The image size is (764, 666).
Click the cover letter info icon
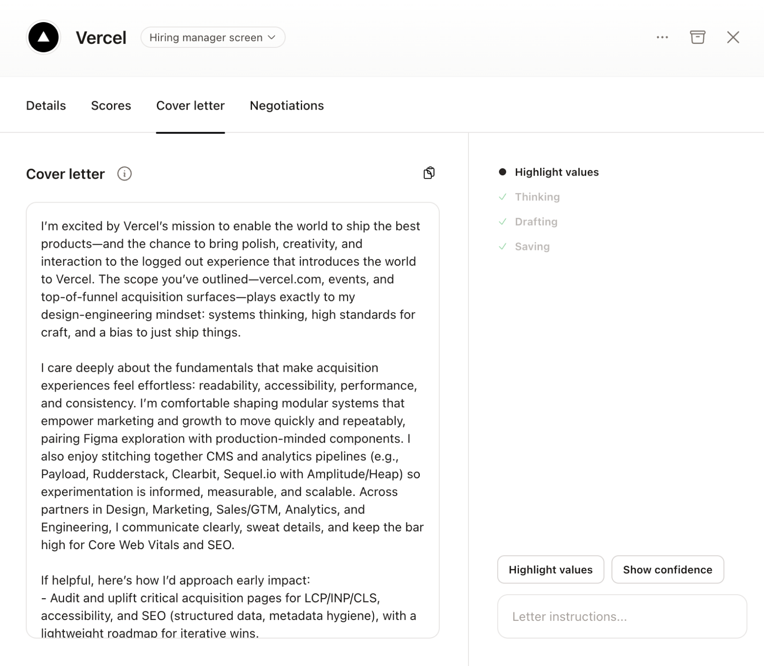[x=124, y=174]
